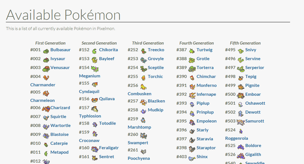
Task: Visit the Staraptor link
Action: click(x=206, y=148)
